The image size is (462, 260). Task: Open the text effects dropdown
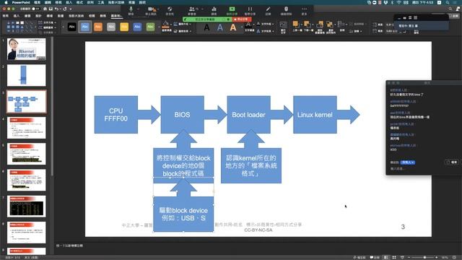[265, 30]
